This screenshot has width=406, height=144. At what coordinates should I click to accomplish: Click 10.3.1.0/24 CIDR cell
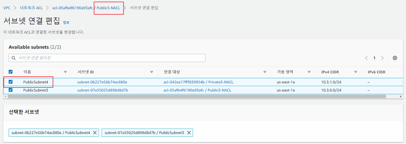click(331, 82)
